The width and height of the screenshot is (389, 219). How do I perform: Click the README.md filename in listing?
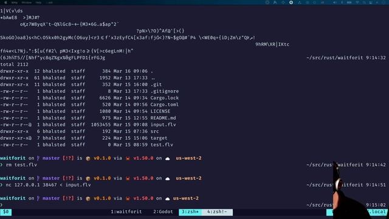(163, 118)
